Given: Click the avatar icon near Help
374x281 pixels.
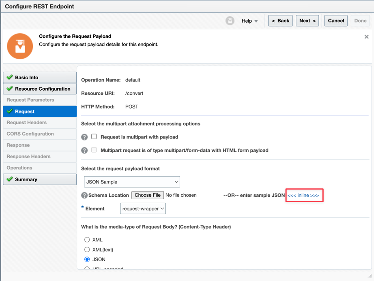Looking at the screenshot, I should 230,21.
